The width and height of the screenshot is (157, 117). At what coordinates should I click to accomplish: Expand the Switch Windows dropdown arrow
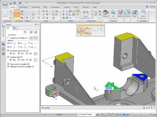point(148,18)
